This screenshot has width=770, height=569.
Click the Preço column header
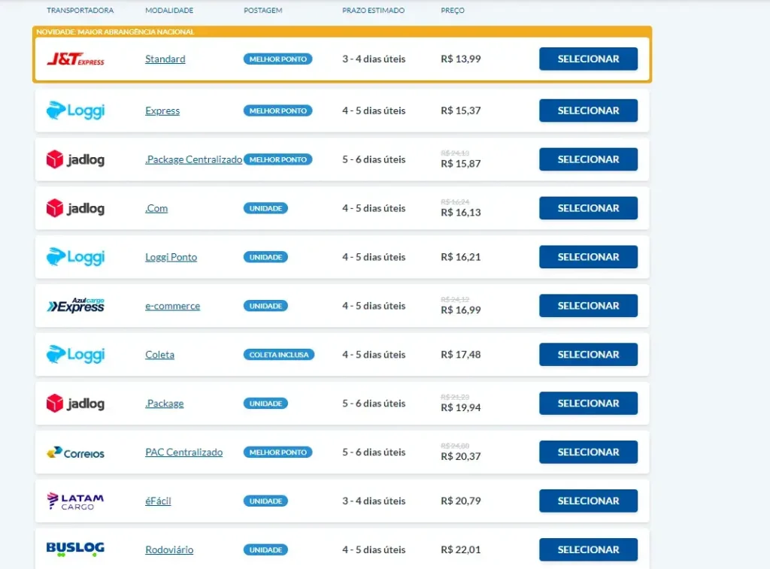(x=453, y=11)
